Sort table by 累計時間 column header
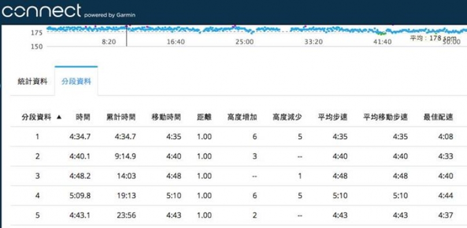Screen dimensions: 467x228 coord(121,117)
